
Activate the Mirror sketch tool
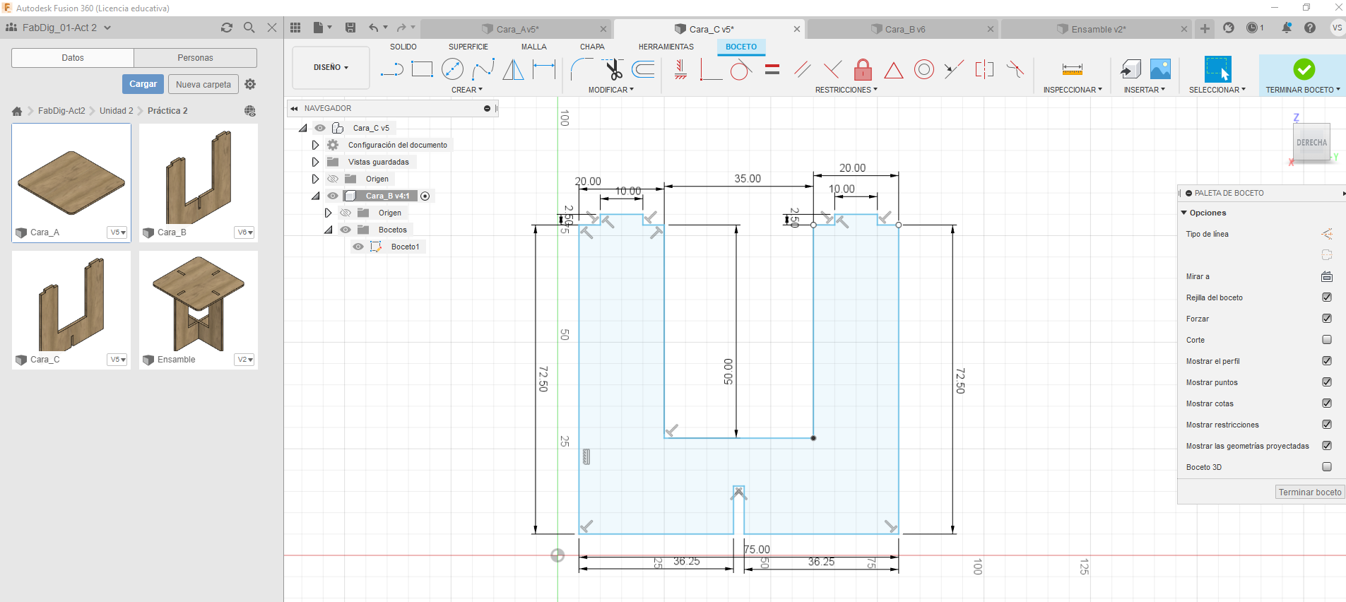514,69
